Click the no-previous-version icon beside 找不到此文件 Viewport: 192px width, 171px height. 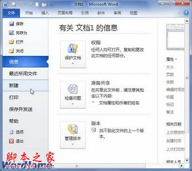[x=93, y=130]
